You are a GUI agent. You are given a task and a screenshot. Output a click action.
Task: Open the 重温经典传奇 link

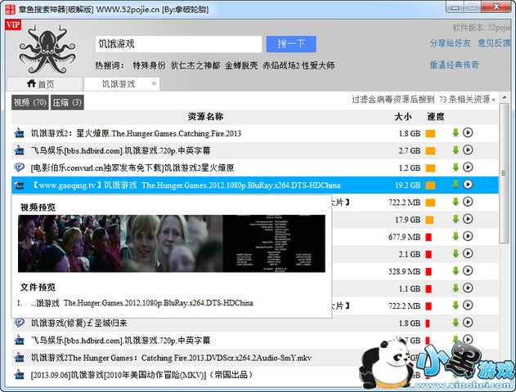454,65
